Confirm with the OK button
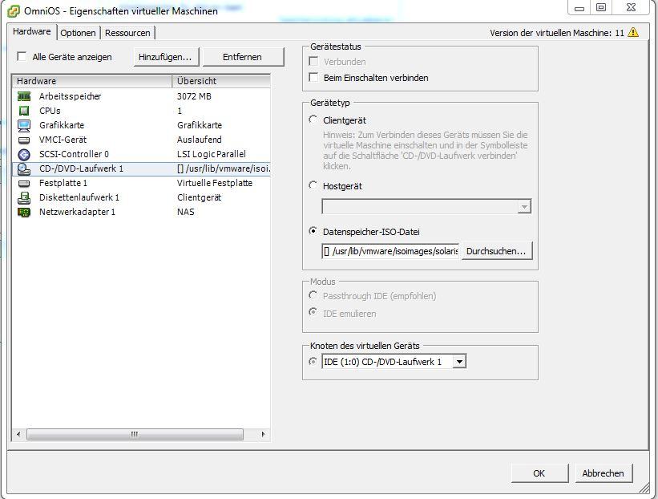This screenshot has width=658, height=499. 539,473
